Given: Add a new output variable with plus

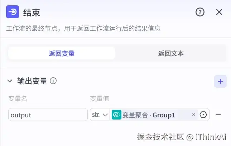Looking at the screenshot, I should [220, 81].
